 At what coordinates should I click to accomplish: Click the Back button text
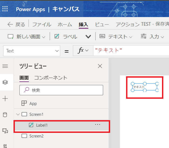pyautogui.click(x=20, y=25)
